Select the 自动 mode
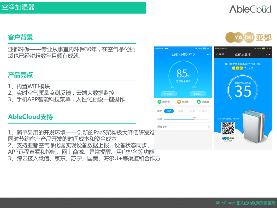277x208 pixels. pyautogui.click(x=169, y=111)
